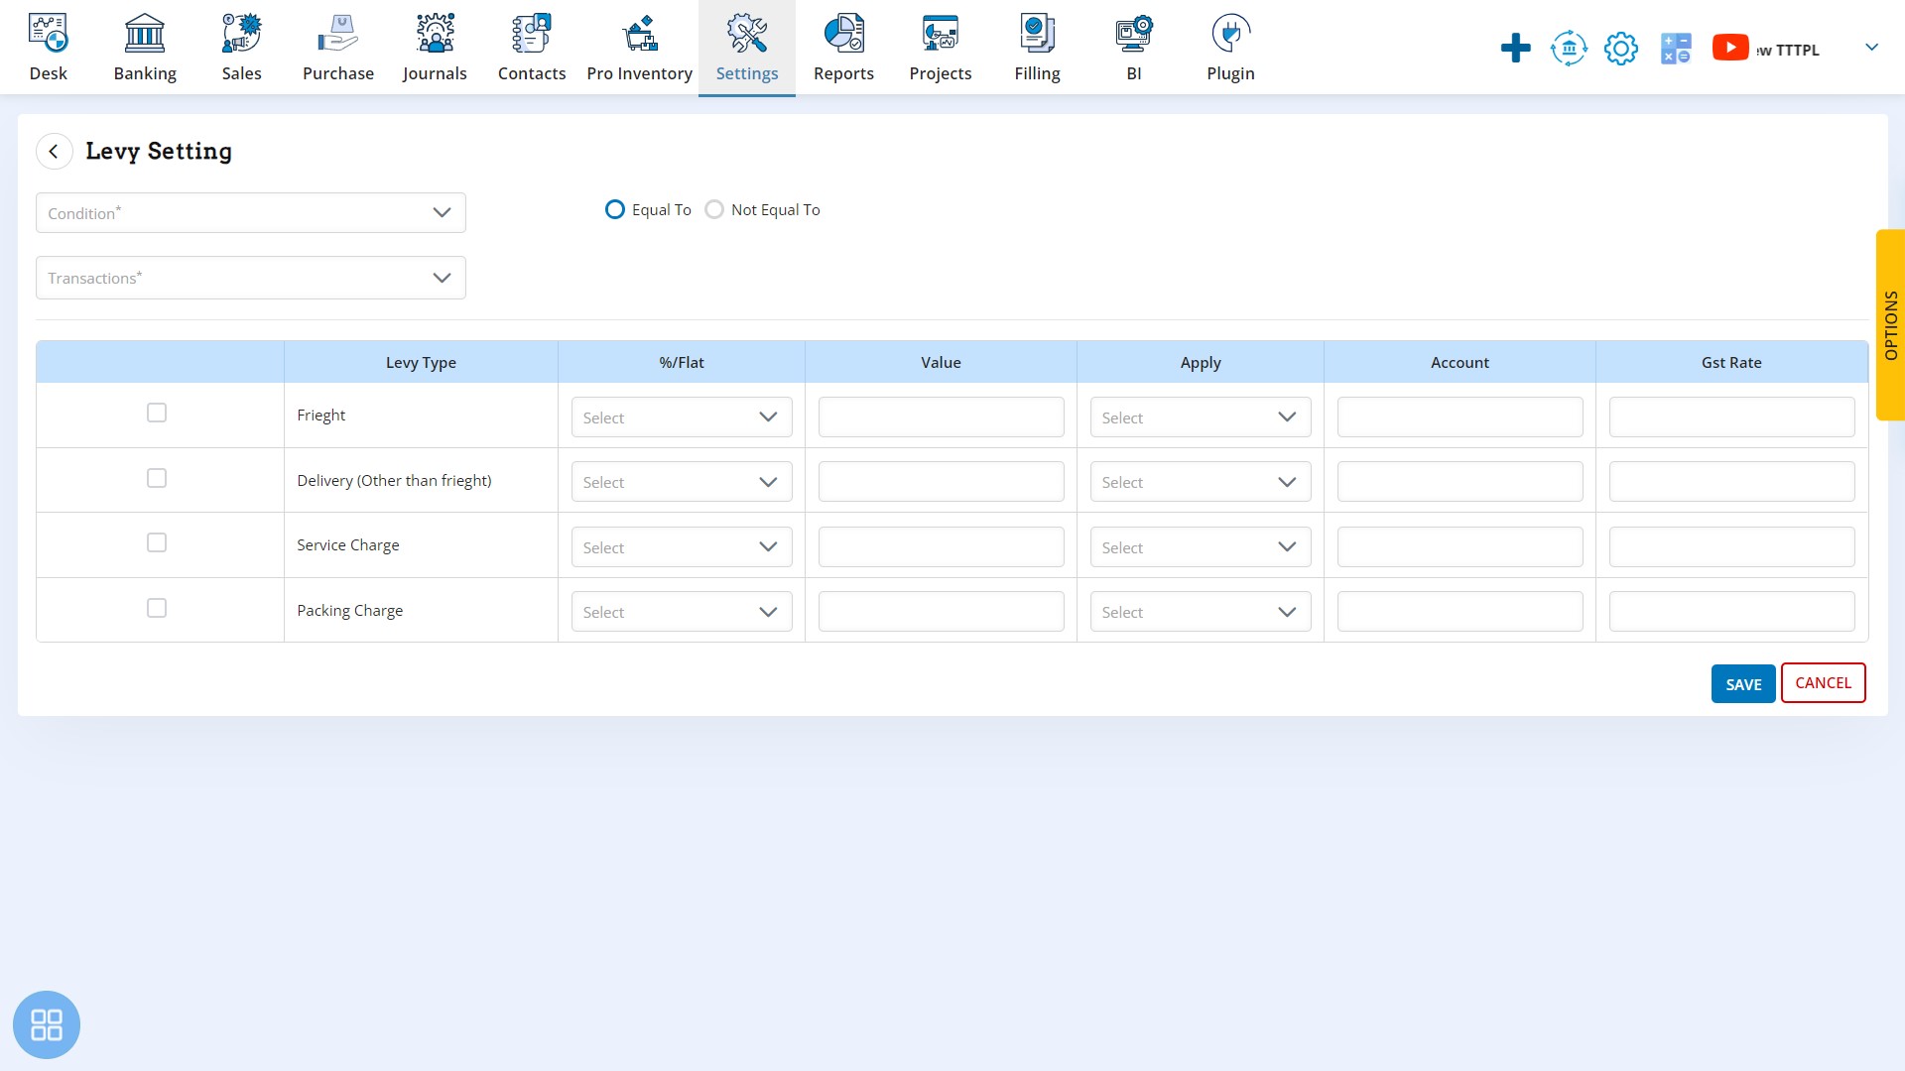
Task: Open the Reports module icon
Action: pyautogui.click(x=844, y=34)
